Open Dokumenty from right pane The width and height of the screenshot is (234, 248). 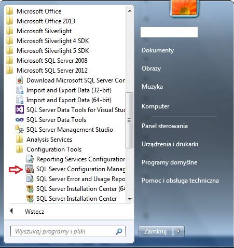(158, 50)
